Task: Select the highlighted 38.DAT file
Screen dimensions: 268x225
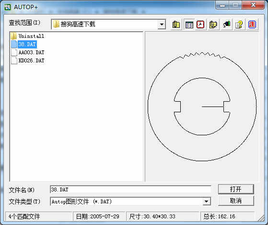Action: pos(24,44)
